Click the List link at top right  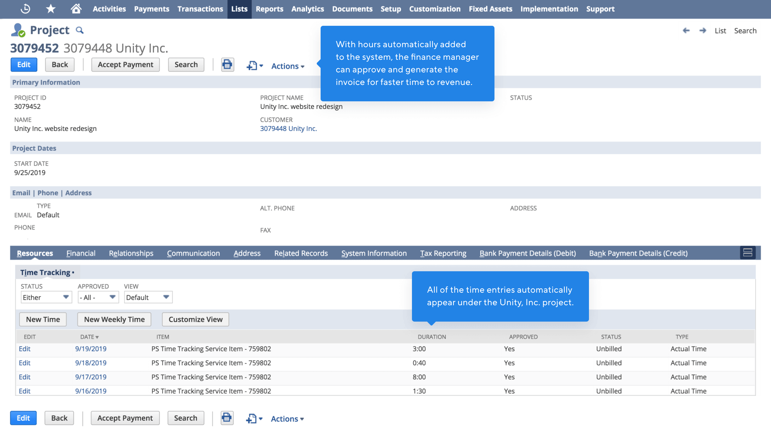[720, 31]
